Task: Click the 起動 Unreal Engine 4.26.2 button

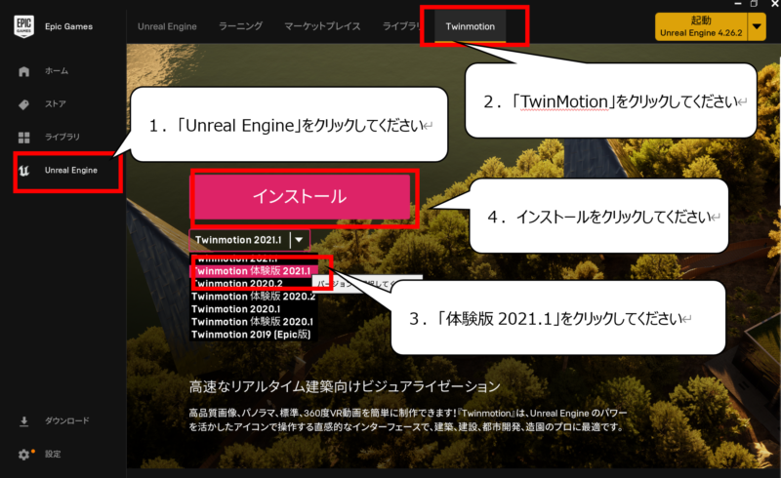Action: [x=701, y=26]
